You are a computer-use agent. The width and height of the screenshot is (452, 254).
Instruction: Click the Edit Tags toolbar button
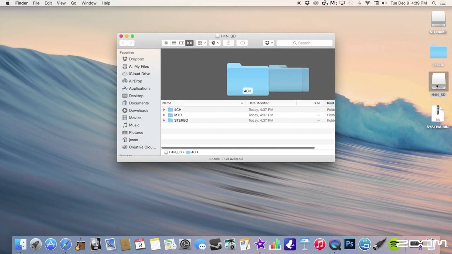242,43
